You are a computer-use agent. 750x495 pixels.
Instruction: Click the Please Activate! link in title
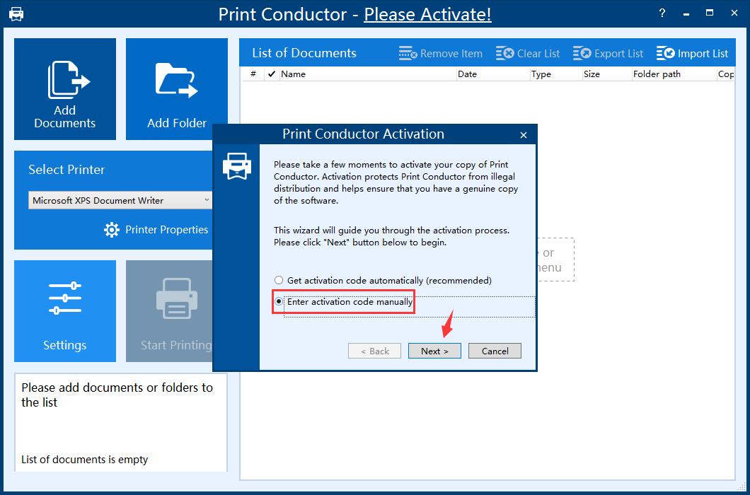(427, 14)
